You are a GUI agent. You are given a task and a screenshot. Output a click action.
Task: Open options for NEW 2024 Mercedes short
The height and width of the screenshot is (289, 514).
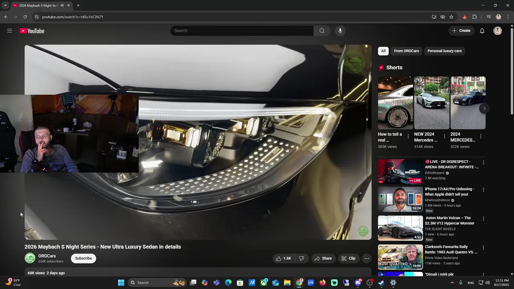445,136
